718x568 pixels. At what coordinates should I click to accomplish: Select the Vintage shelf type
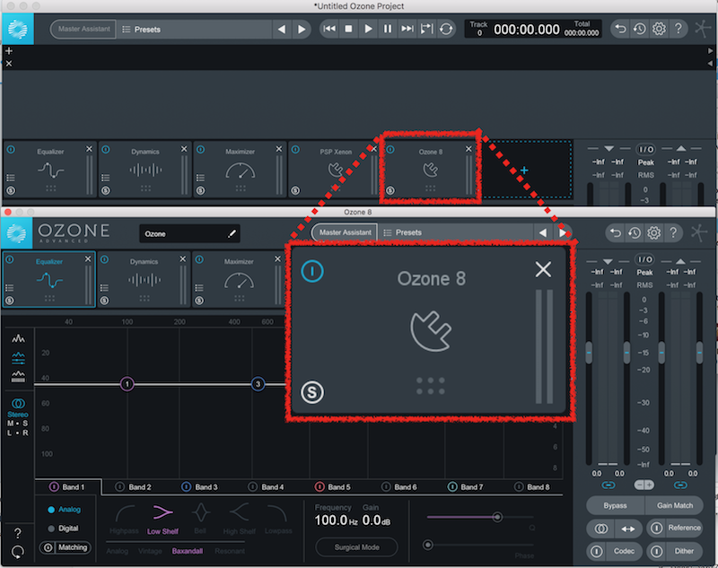point(150,551)
